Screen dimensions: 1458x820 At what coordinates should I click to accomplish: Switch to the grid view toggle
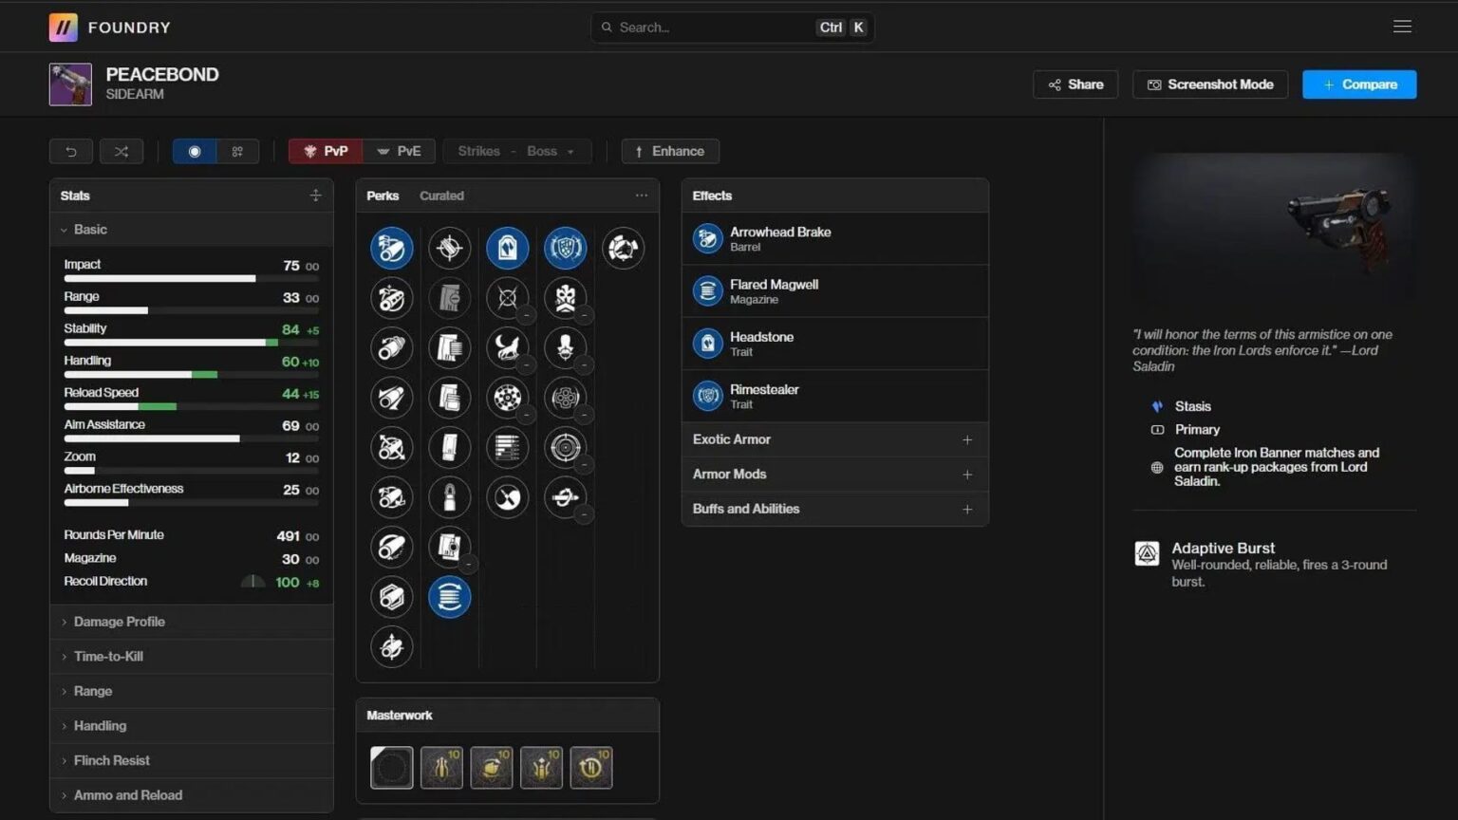237,151
